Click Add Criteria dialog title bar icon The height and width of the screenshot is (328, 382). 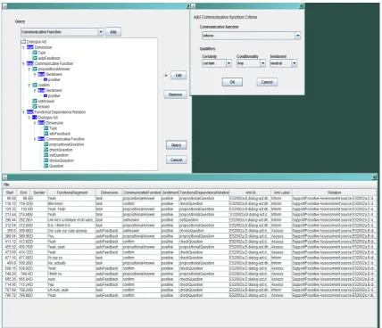click(x=194, y=6)
